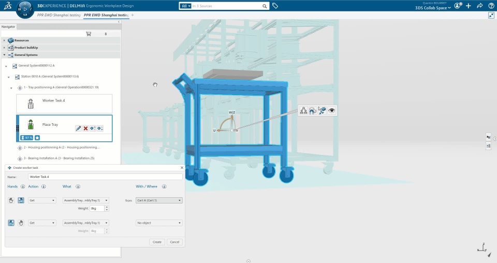Expand the Resources section in Navigator

(x=5, y=40)
